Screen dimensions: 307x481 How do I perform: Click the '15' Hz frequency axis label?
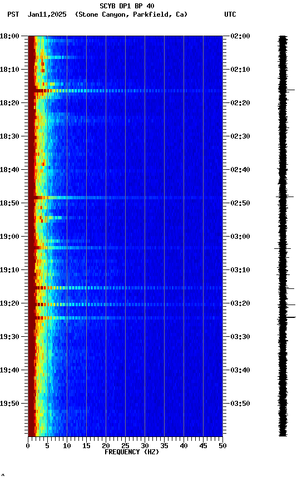[86, 446]
